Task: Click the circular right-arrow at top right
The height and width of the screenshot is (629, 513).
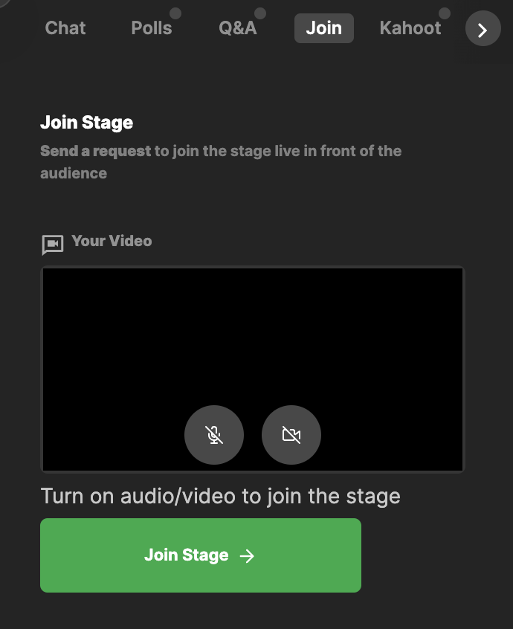Action: tap(483, 29)
